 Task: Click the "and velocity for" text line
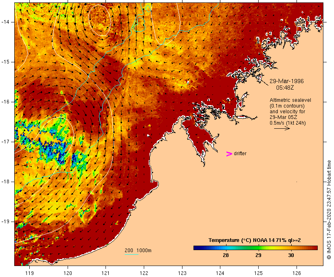point(287,112)
